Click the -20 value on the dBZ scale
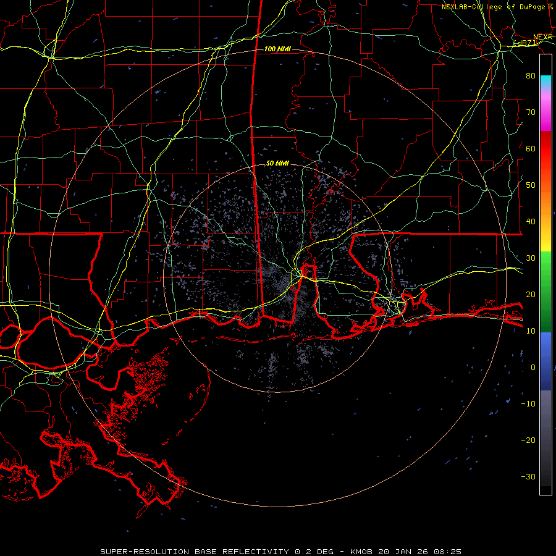Screen dimensions: 556x556 click(x=528, y=440)
